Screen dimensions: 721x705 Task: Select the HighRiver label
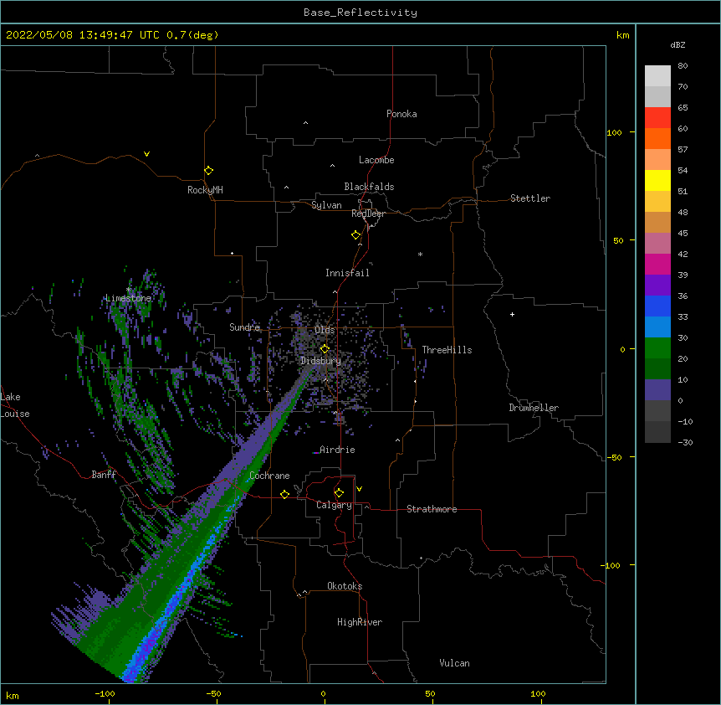coord(360,622)
